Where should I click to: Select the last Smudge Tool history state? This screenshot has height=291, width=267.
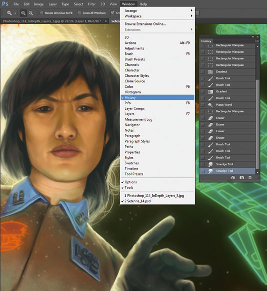227,171
